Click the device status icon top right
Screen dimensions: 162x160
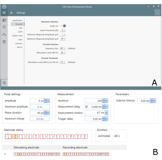pos(158,12)
